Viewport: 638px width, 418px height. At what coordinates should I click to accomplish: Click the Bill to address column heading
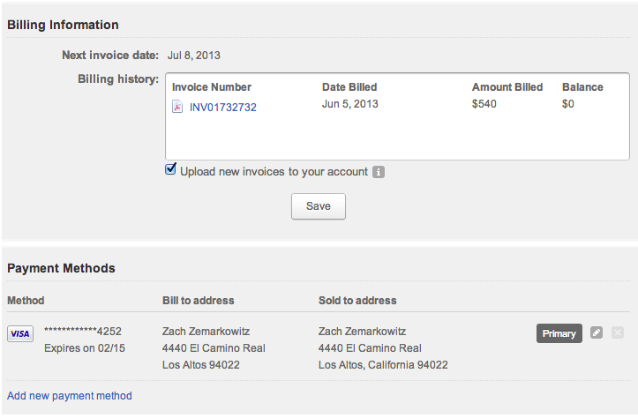click(x=199, y=301)
